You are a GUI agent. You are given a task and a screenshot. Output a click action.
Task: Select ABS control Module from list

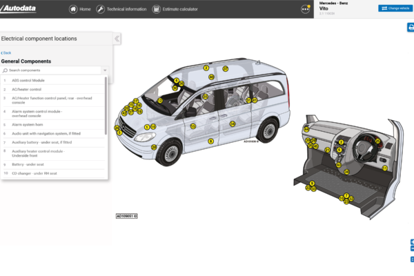coord(28,81)
